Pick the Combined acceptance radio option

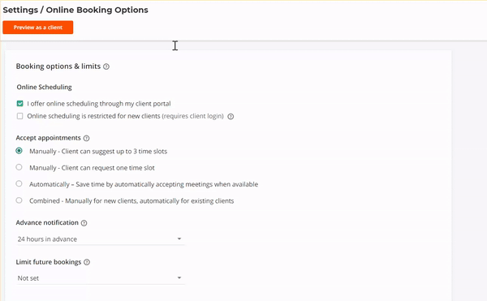click(19, 200)
